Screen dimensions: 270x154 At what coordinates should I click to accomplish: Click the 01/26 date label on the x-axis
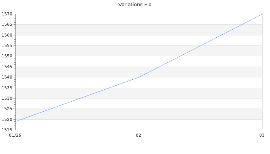coord(15,135)
